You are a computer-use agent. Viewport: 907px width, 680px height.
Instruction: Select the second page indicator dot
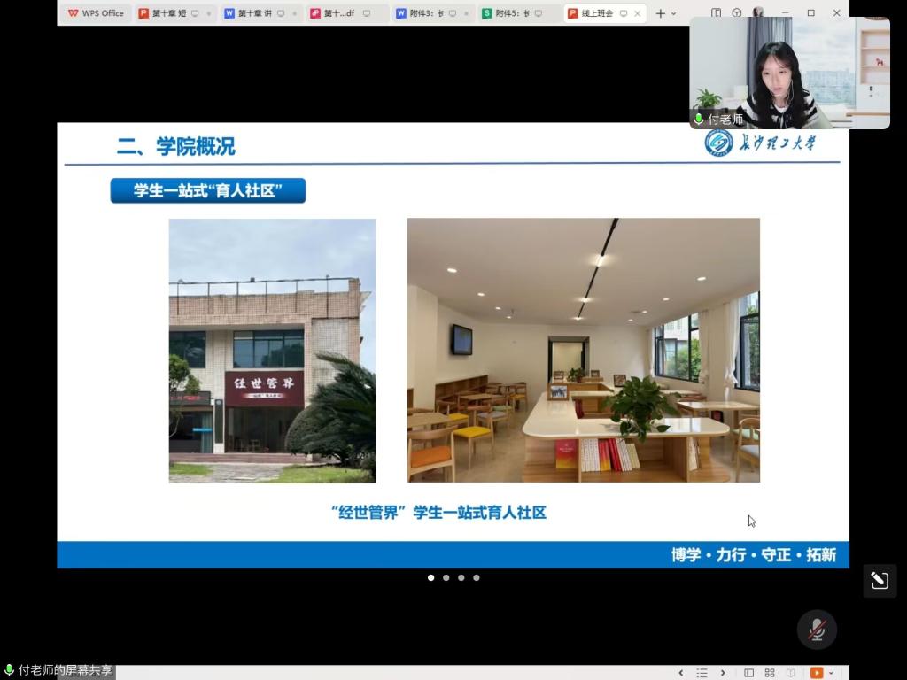(446, 577)
